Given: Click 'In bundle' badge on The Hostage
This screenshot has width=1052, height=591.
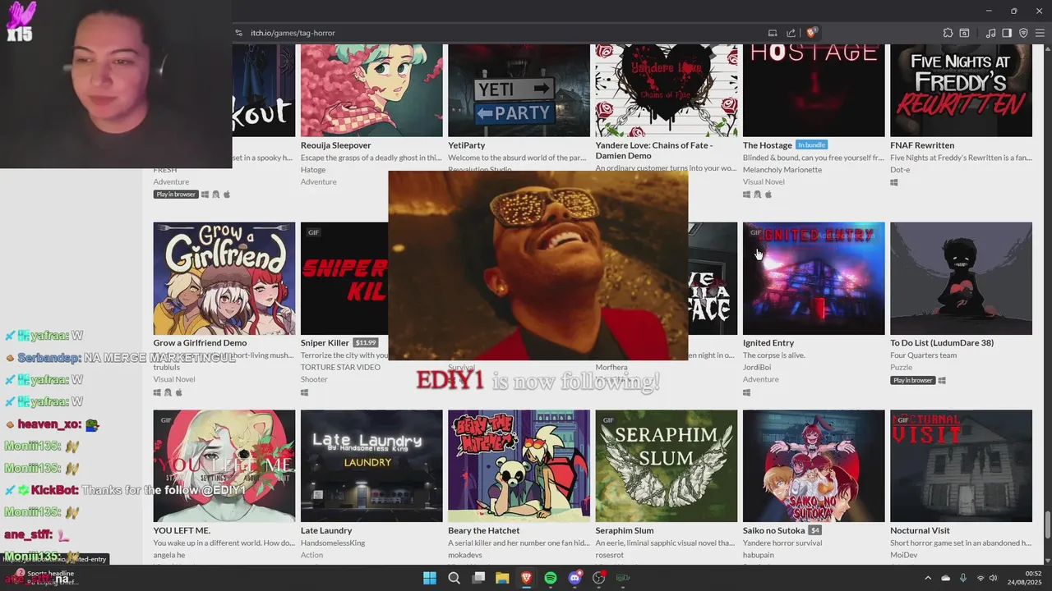Looking at the screenshot, I should [x=812, y=145].
